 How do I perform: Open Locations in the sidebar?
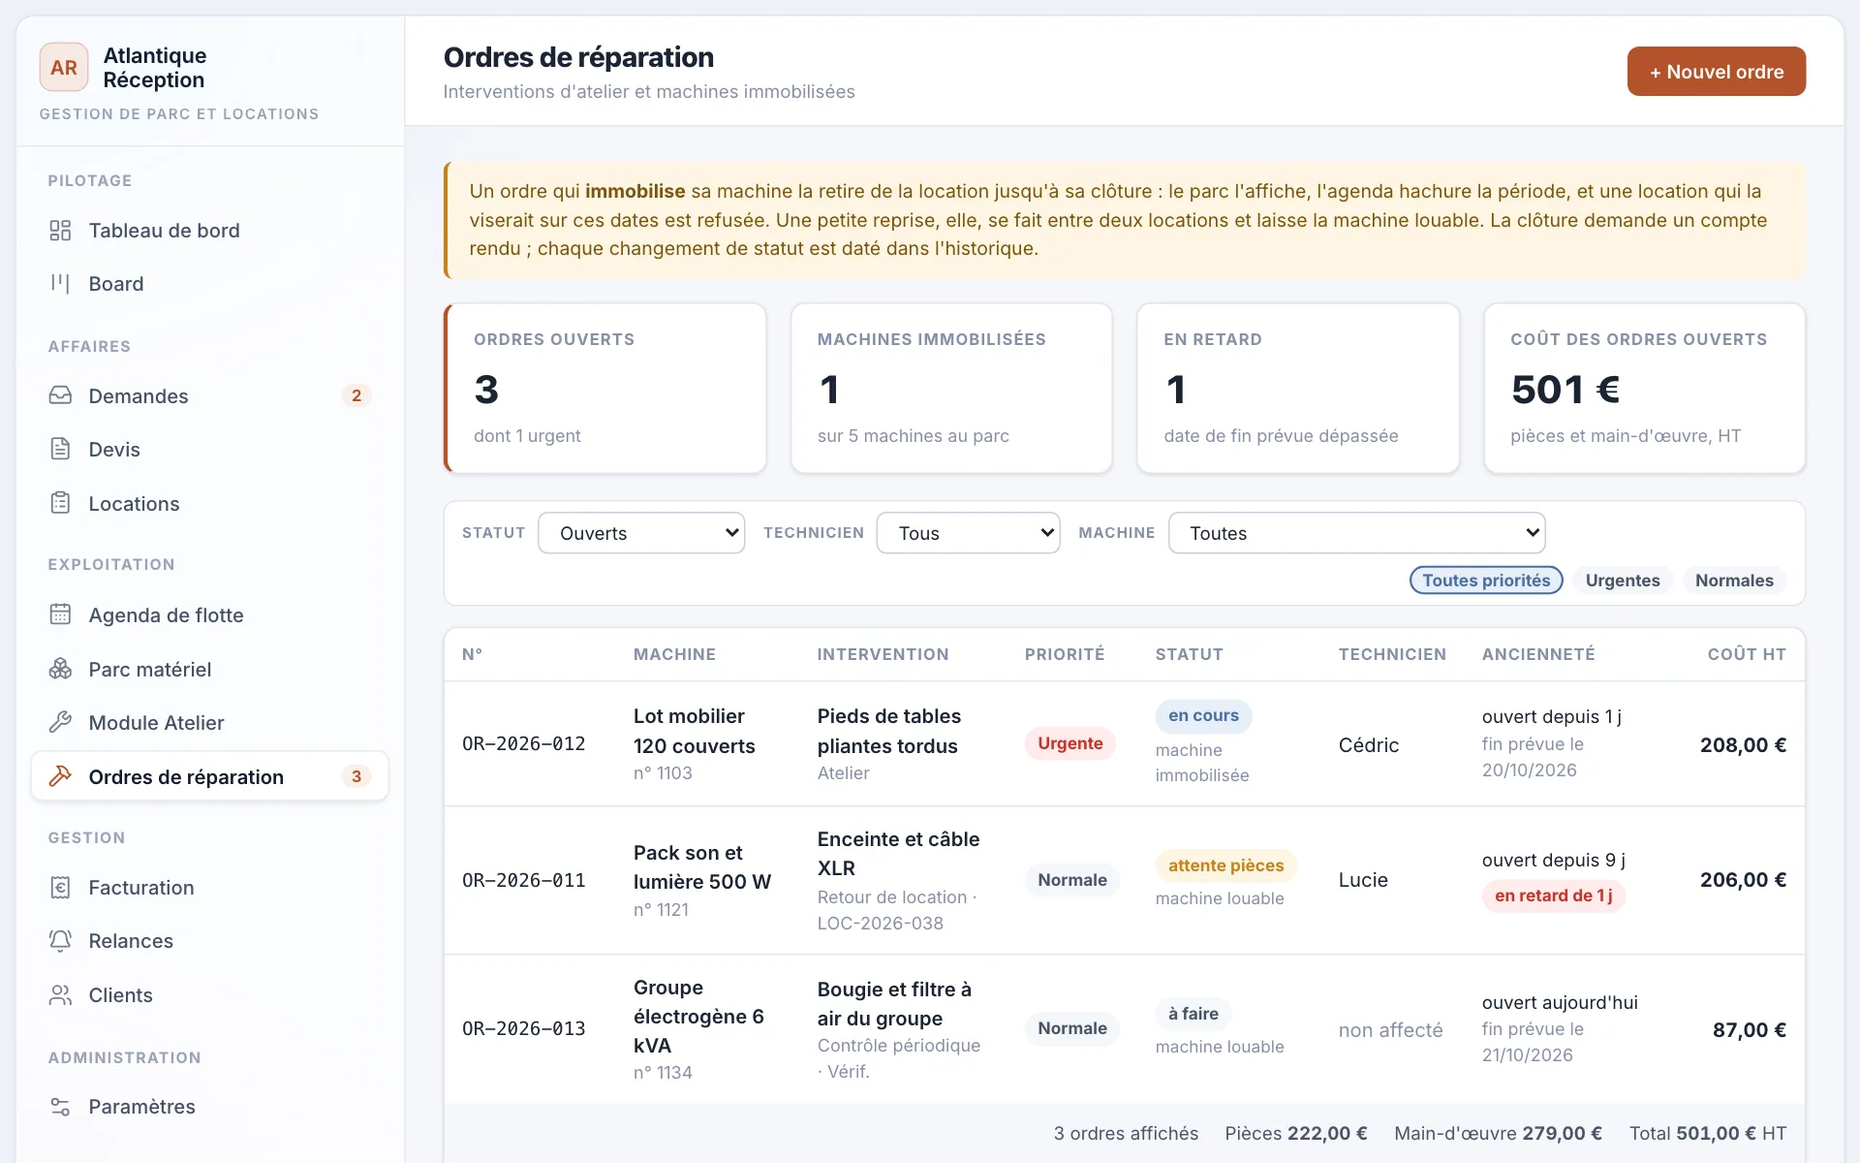(x=209, y=503)
